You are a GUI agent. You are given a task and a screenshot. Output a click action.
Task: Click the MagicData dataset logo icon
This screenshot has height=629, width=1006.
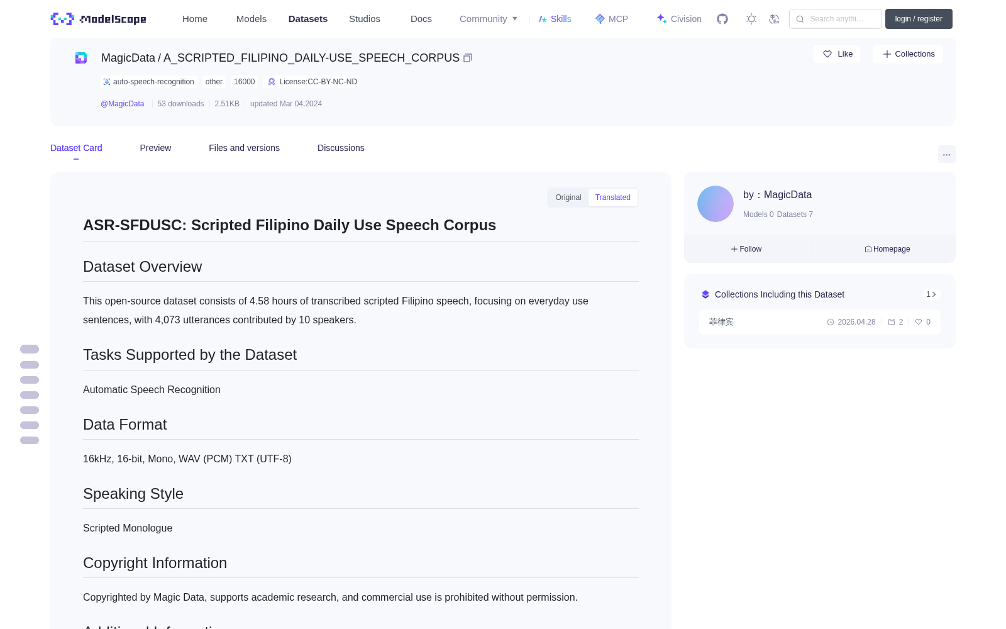[x=81, y=58]
